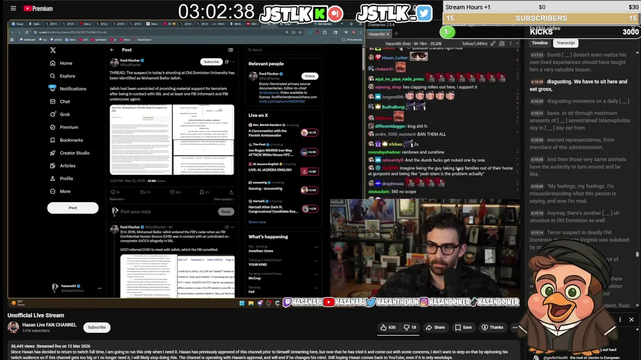Open options for Jonathan Jones trend
Image resolution: width=641 pixels, height=360 pixels.
[x=316, y=247]
